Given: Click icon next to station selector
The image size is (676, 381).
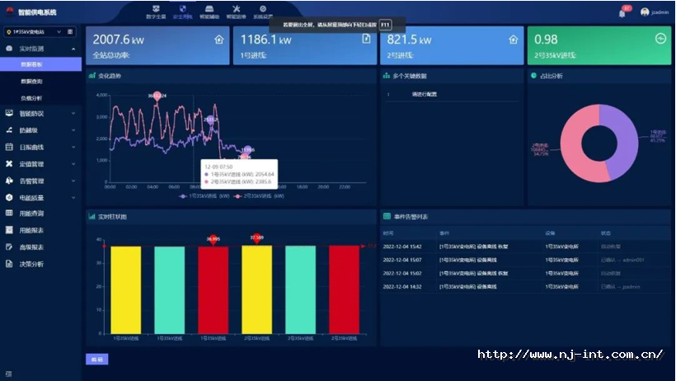Looking at the screenshot, I should [x=71, y=32].
